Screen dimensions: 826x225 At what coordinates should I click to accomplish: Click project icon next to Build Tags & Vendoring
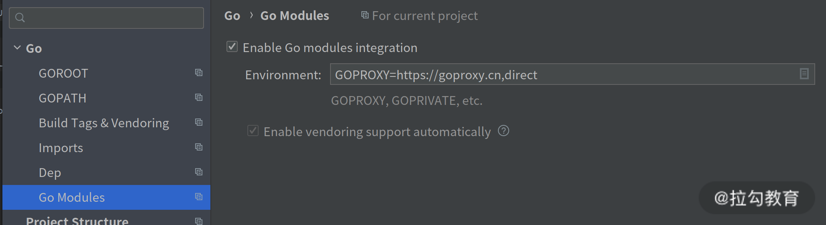198,122
